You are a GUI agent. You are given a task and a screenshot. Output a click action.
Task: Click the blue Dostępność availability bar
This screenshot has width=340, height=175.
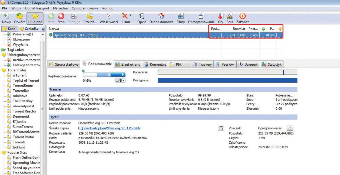click(227, 80)
